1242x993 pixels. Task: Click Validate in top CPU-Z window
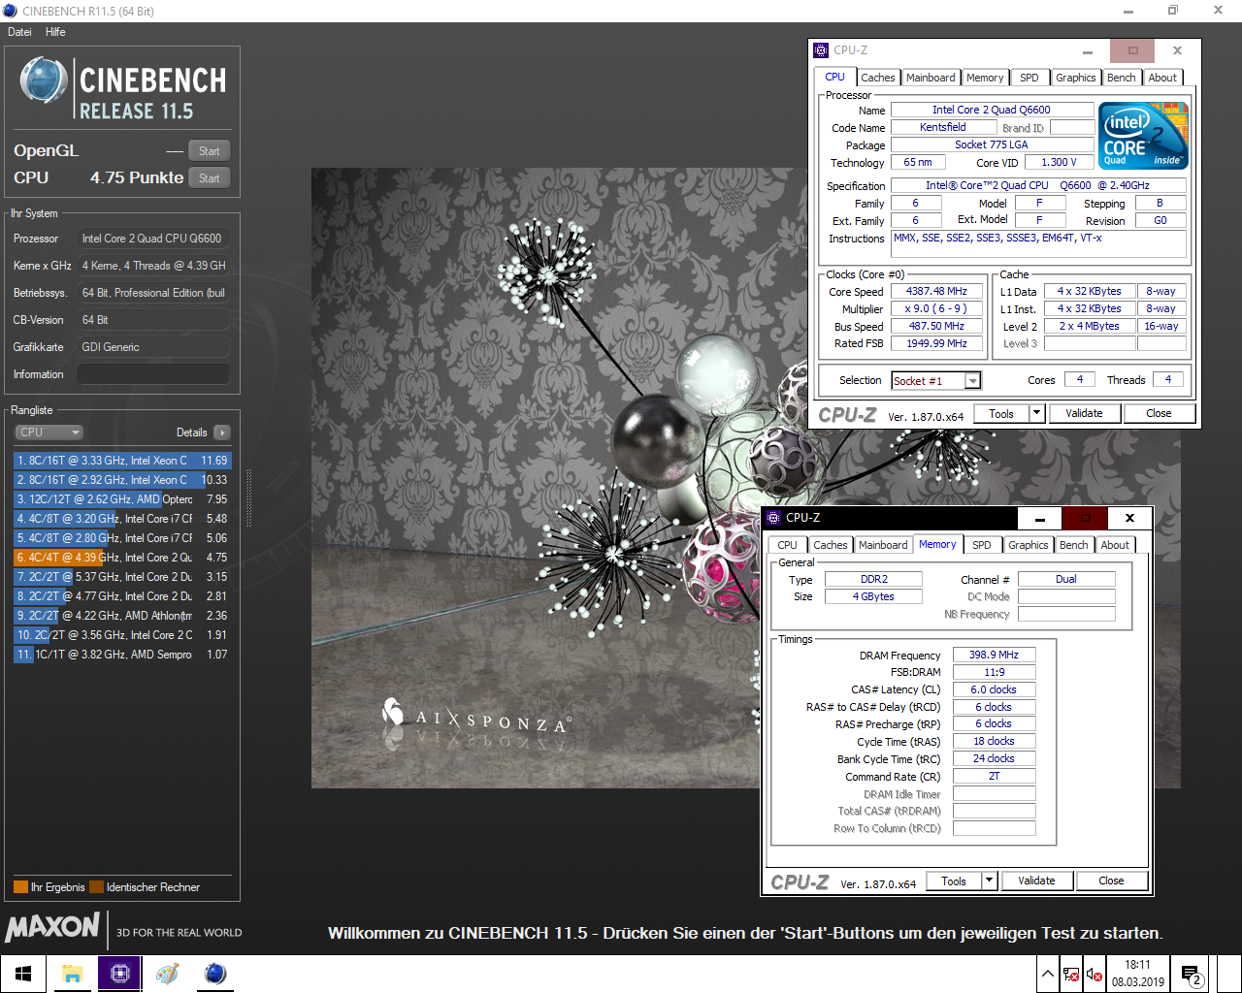coord(1084,414)
